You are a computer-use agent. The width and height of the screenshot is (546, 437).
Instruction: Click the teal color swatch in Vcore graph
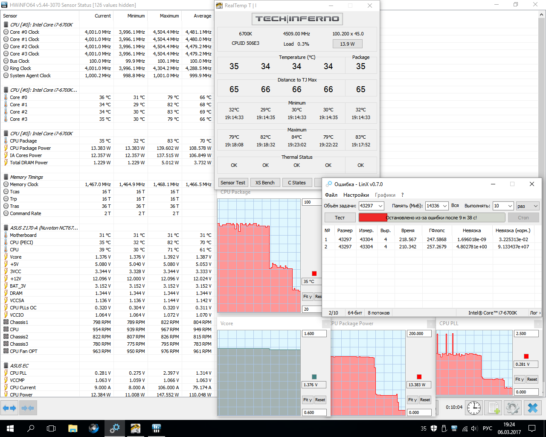click(314, 377)
